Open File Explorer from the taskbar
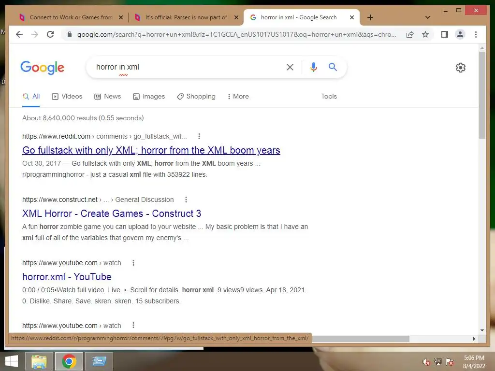Image resolution: width=495 pixels, height=371 pixels. pyautogui.click(x=39, y=361)
